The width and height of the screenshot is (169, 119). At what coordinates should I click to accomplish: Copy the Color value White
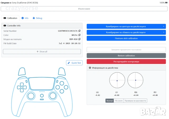(x=79, y=35)
